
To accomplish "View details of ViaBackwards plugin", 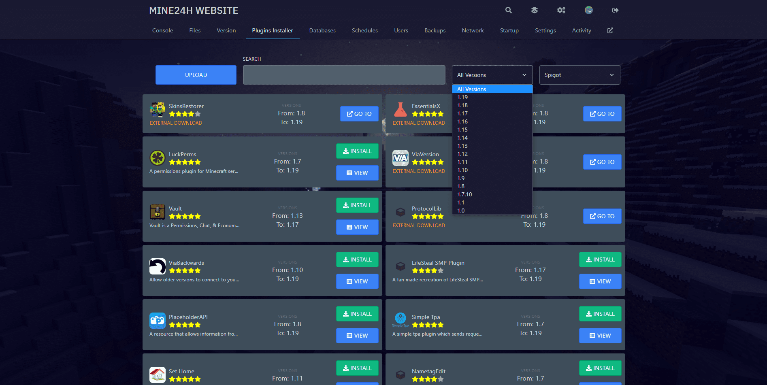I will point(357,281).
